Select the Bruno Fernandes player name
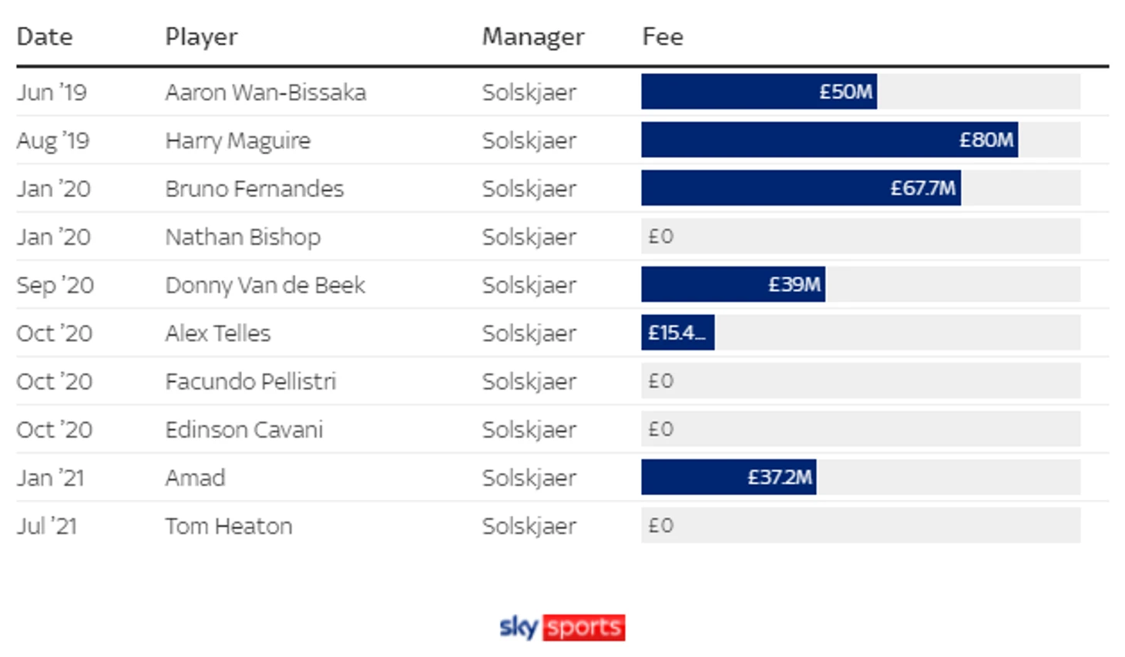 point(254,189)
